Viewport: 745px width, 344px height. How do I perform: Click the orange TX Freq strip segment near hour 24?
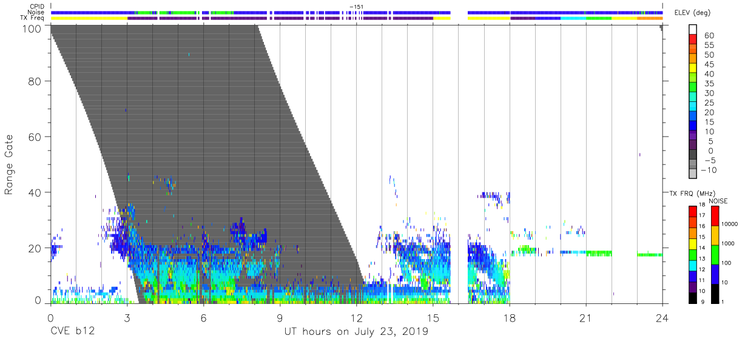click(x=650, y=18)
